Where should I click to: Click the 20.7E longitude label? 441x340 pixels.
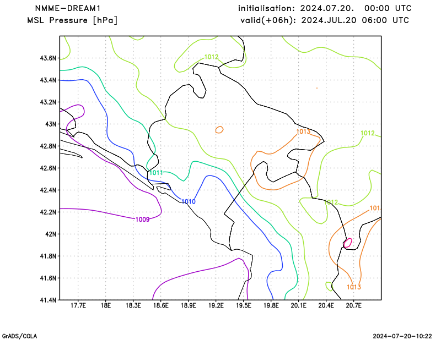coord(353,305)
